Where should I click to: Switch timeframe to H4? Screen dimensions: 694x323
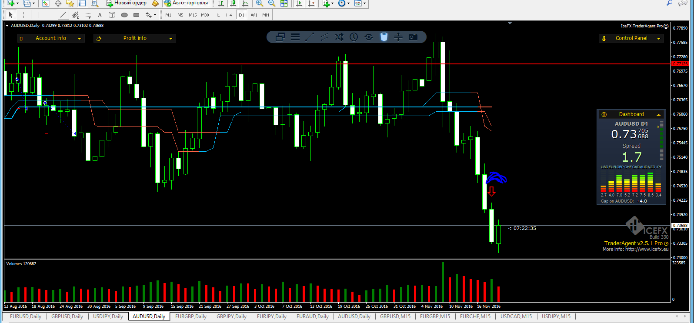(x=229, y=15)
